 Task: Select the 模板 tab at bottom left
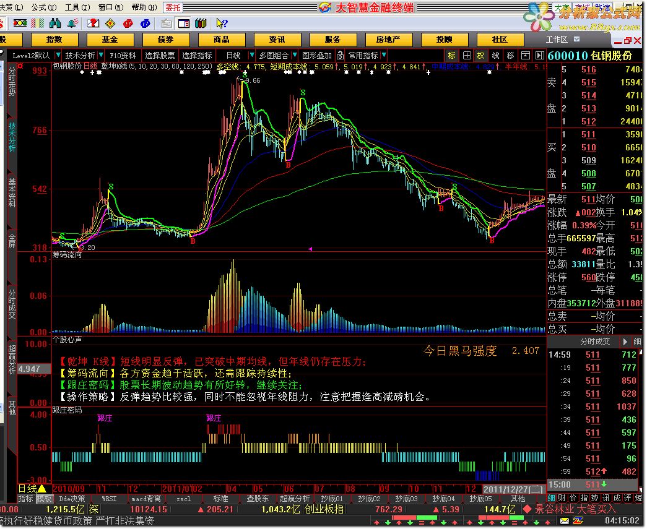[x=44, y=499]
